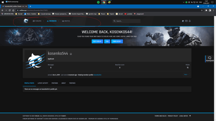Image resolution: width=216 pixels, height=121 pixels.
Task: Expand the Forums dropdown arrow
Action: coord(43,21)
